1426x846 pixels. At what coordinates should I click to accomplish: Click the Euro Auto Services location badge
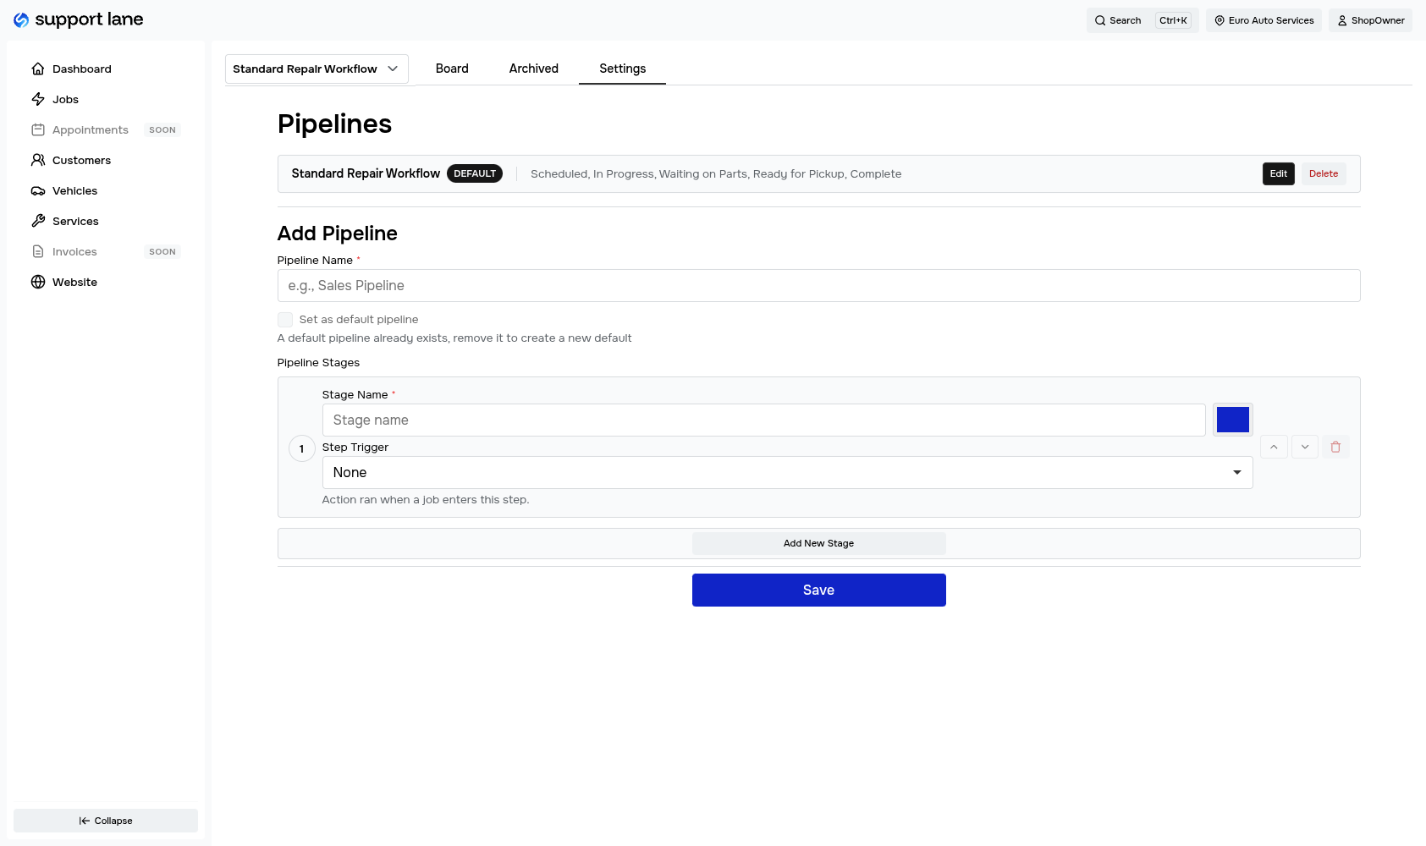[1264, 19]
